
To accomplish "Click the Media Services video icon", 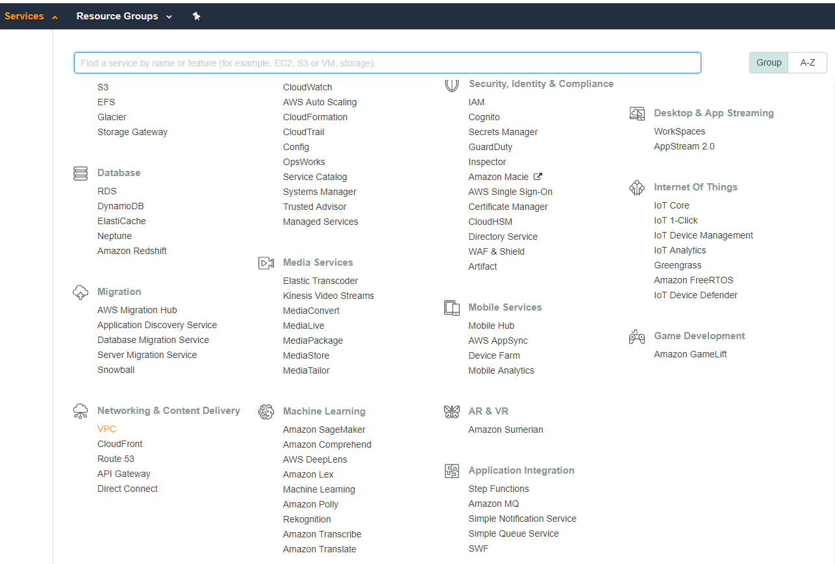I will [x=266, y=263].
